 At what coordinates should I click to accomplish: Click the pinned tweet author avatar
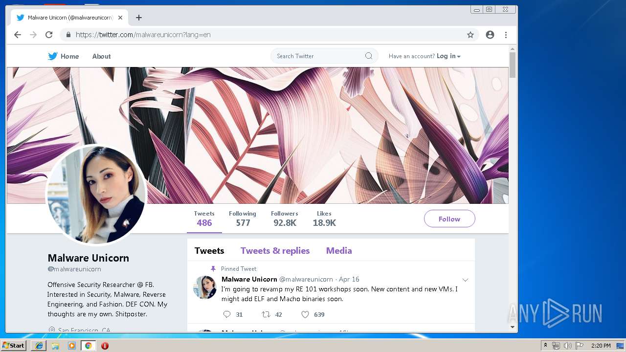[205, 287]
